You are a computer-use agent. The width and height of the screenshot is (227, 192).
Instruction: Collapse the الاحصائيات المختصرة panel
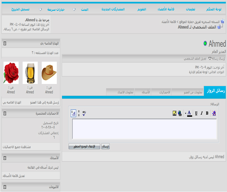(x=5, y=113)
